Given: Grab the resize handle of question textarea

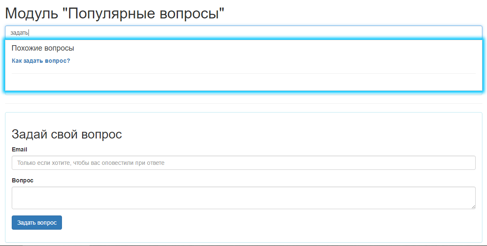Looking at the screenshot, I should click(473, 207).
